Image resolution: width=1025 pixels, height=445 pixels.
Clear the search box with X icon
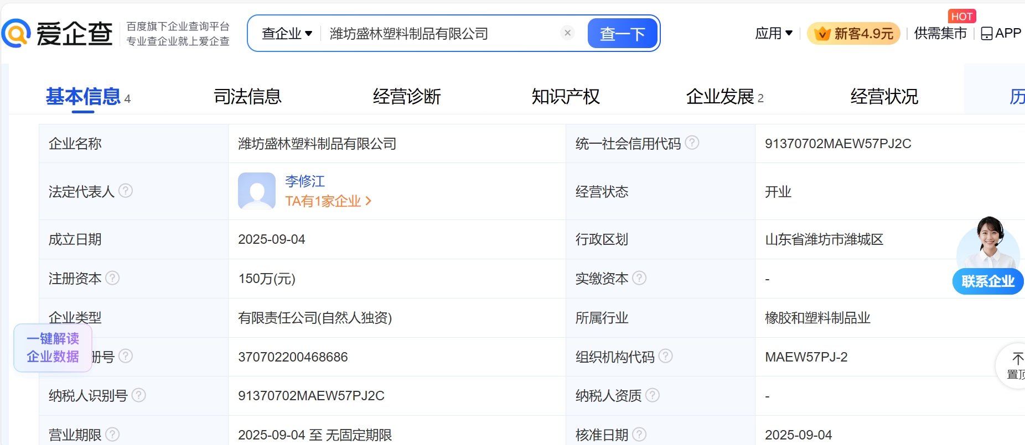pos(567,33)
